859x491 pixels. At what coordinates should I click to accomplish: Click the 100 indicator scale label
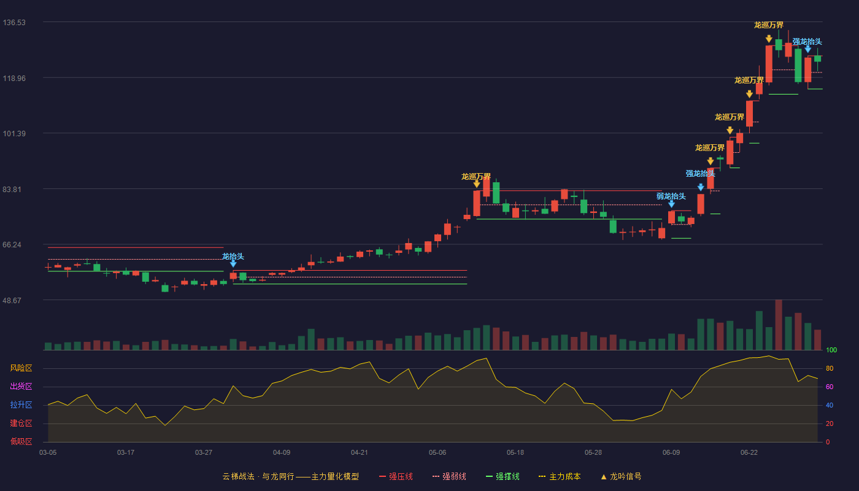[831, 350]
